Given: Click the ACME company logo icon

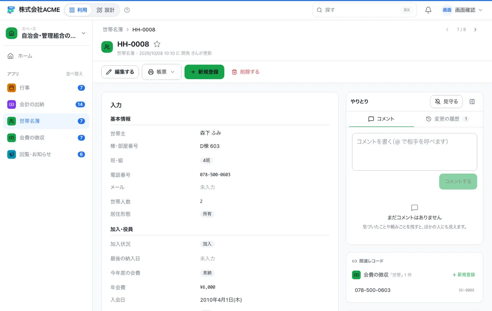Looking at the screenshot, I should click(x=11, y=10).
